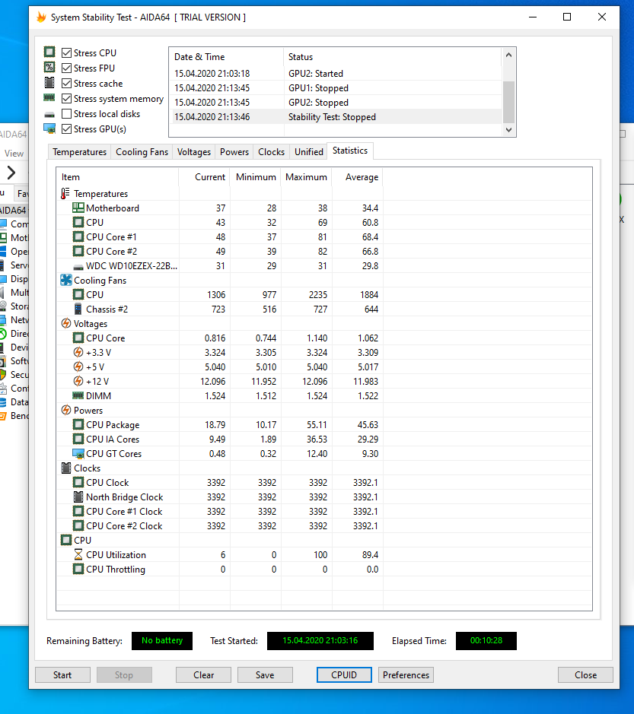The width and height of the screenshot is (634, 714).
Task: Enable the Stress local disks checkbox
Action: tap(66, 114)
